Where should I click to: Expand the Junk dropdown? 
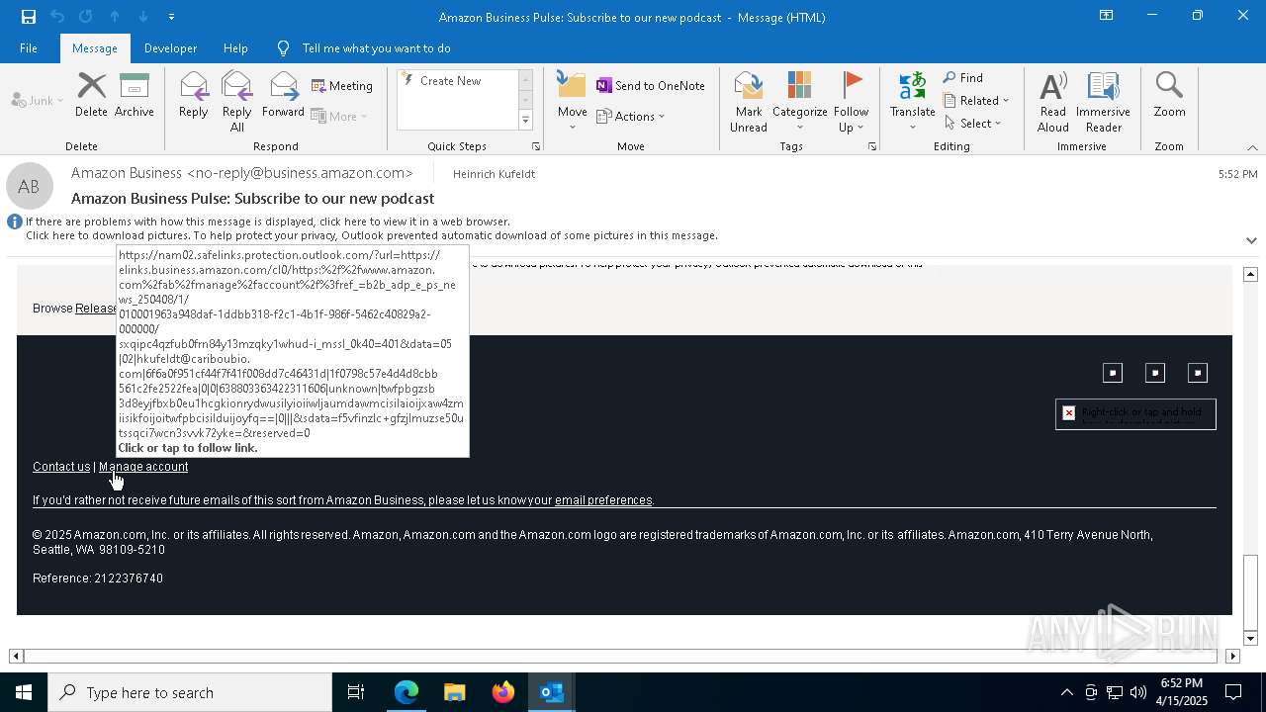click(x=38, y=101)
